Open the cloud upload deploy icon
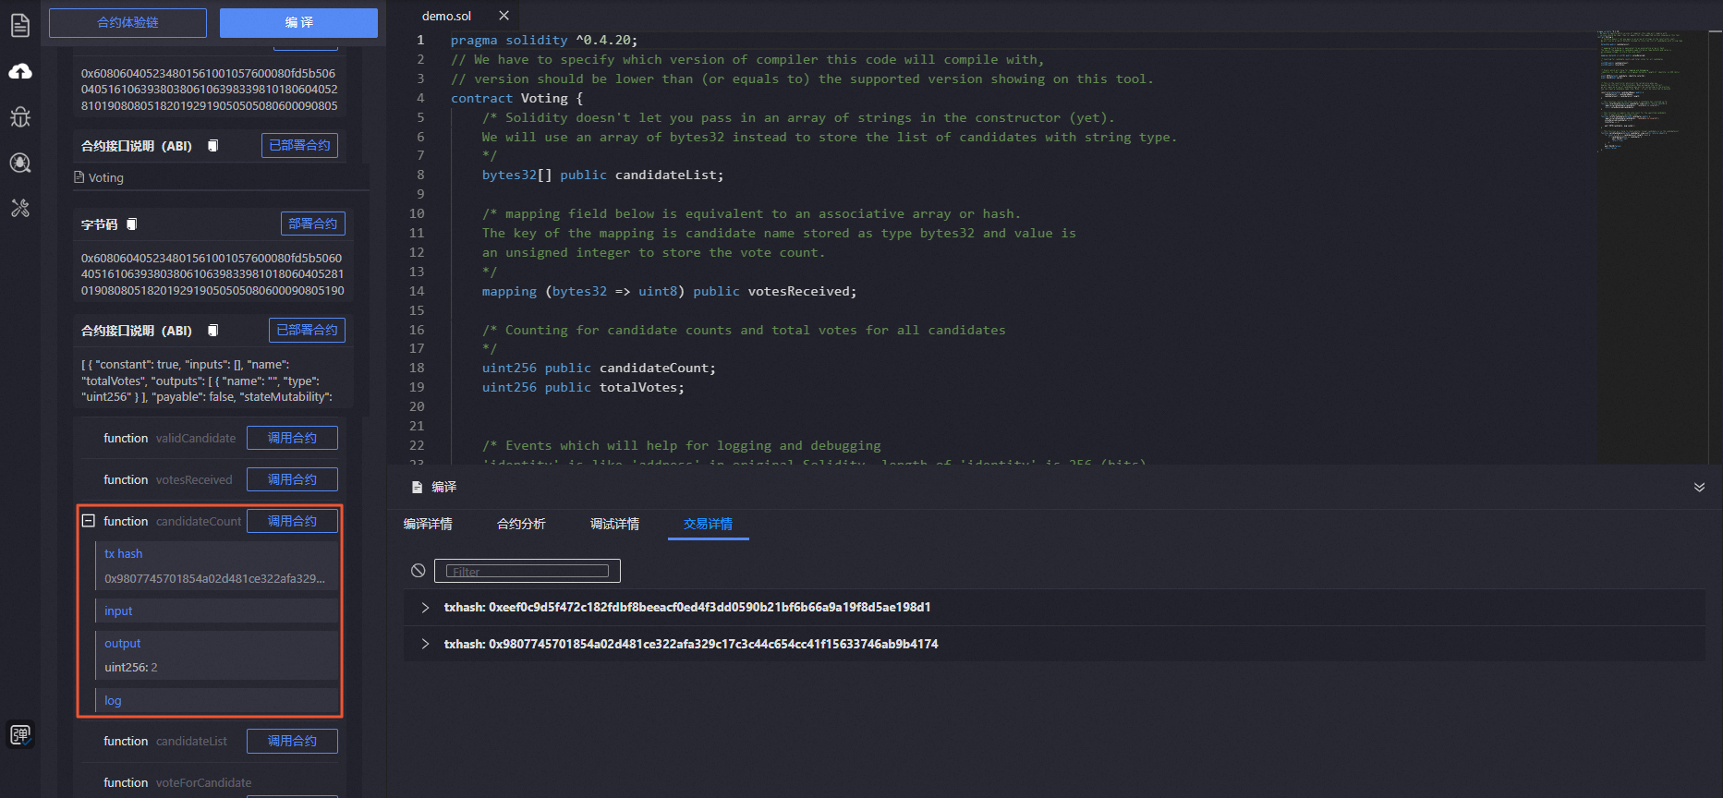 point(20,71)
